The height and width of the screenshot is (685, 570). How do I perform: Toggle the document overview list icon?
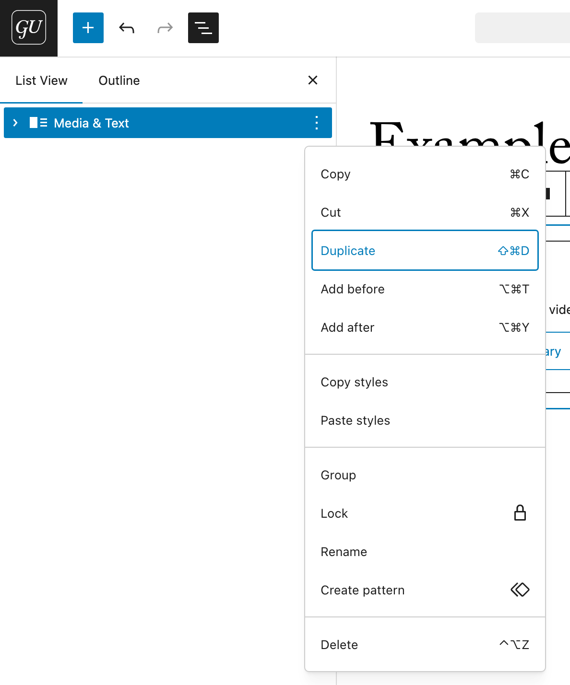click(x=203, y=28)
